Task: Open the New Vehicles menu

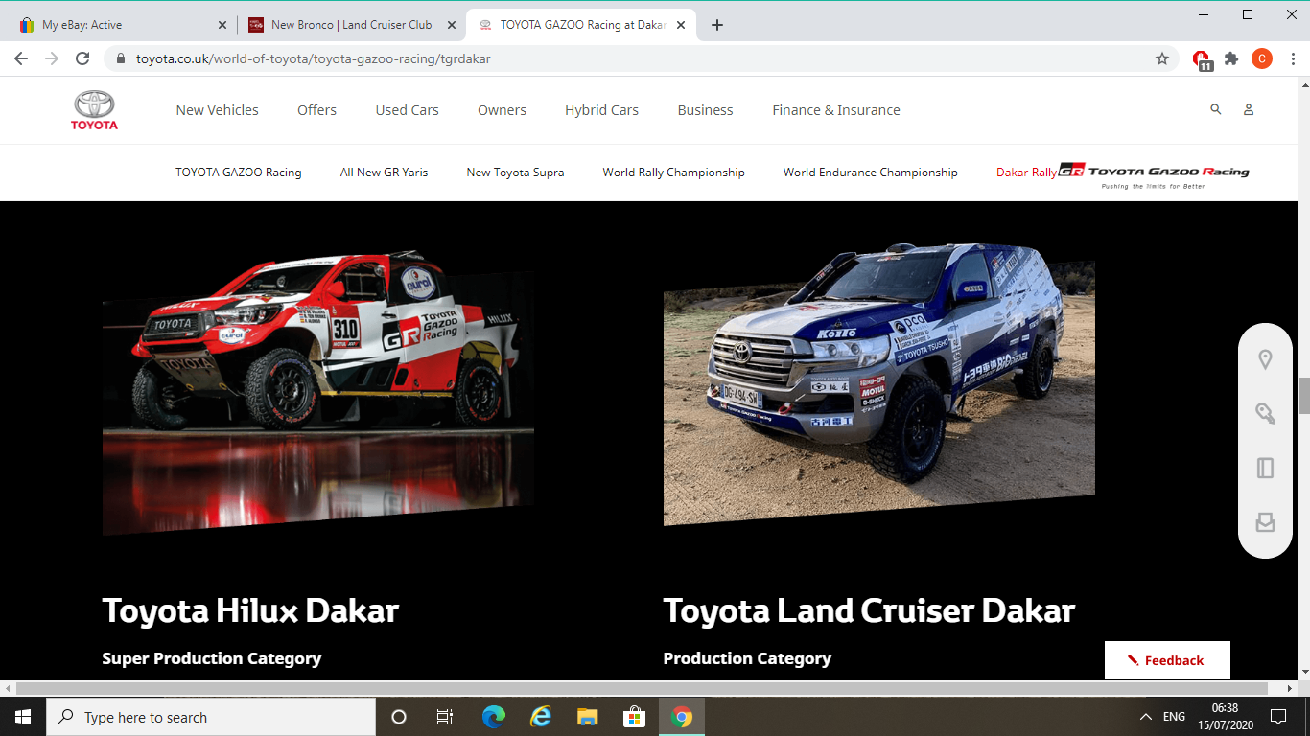Action: 217,110
